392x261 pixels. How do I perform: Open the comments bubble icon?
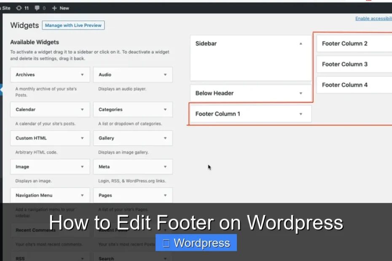[37, 8]
